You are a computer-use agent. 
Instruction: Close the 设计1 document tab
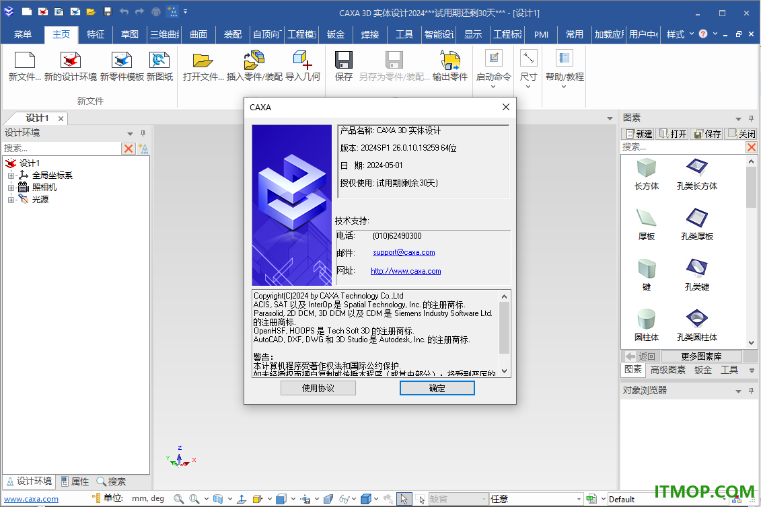pyautogui.click(x=61, y=118)
